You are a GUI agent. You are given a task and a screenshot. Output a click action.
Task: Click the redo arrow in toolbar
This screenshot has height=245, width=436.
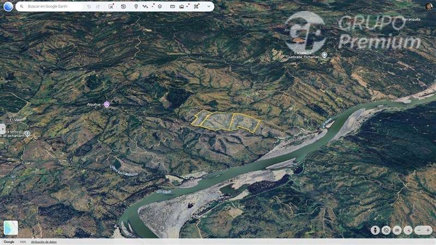(98, 7)
